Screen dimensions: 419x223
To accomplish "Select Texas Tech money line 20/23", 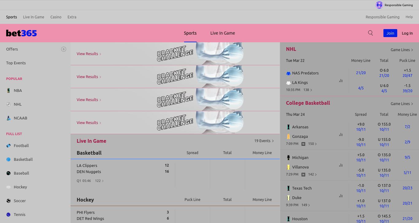I will pos(407,188).
